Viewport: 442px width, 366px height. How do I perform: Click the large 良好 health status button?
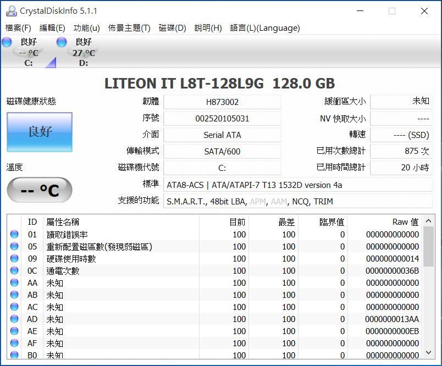pyautogui.click(x=40, y=132)
